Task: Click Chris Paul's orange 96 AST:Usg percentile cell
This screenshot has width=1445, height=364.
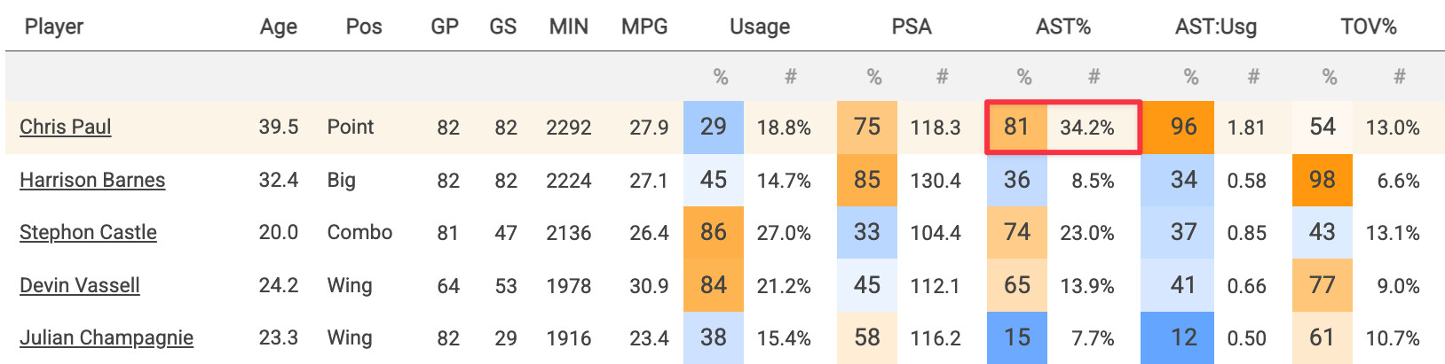Action: coord(1183,127)
